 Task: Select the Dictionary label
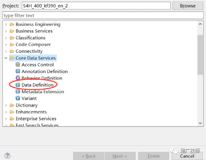point(27,105)
